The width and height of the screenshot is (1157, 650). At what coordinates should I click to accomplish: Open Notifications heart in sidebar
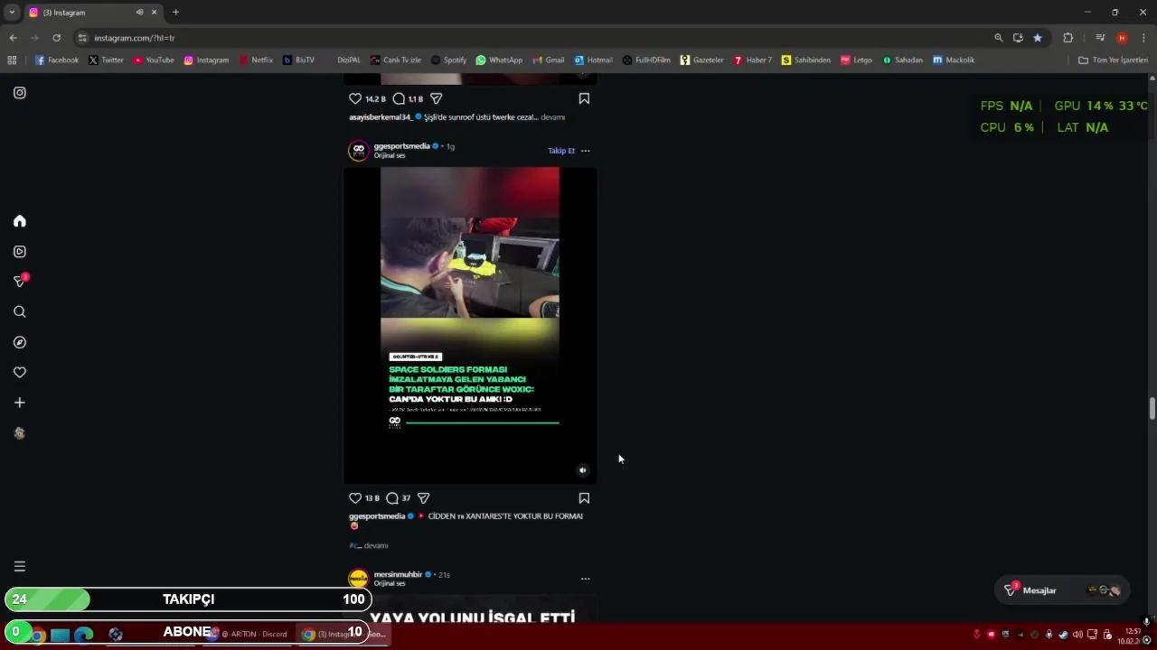(x=20, y=373)
